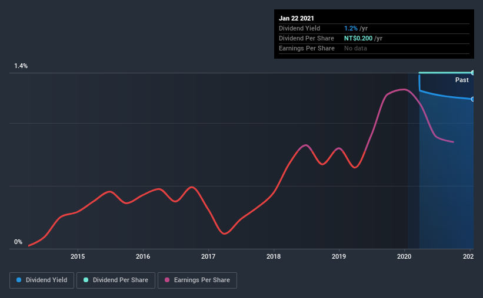Image resolution: width=483 pixels, height=298 pixels.
Task: Toggle the Earnings Per Share legend button
Action: point(197,280)
